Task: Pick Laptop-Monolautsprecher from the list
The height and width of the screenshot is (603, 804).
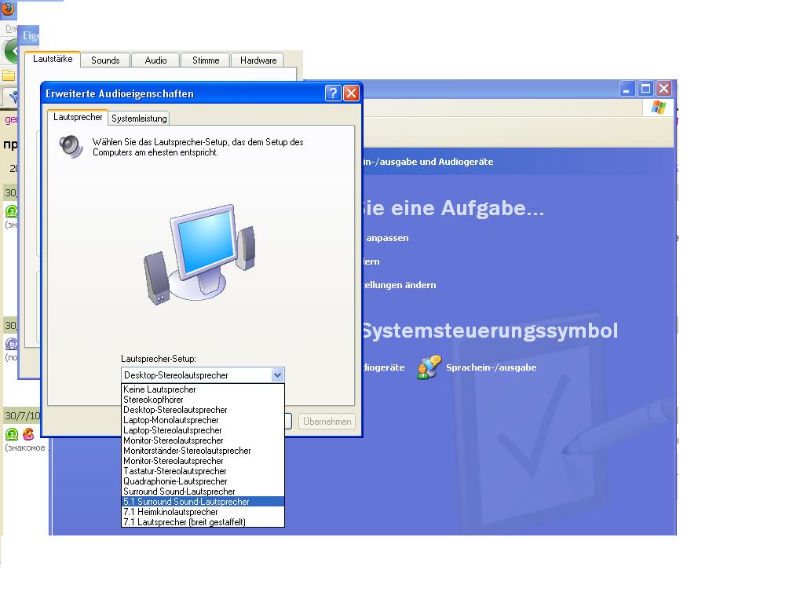Action: (x=203, y=420)
